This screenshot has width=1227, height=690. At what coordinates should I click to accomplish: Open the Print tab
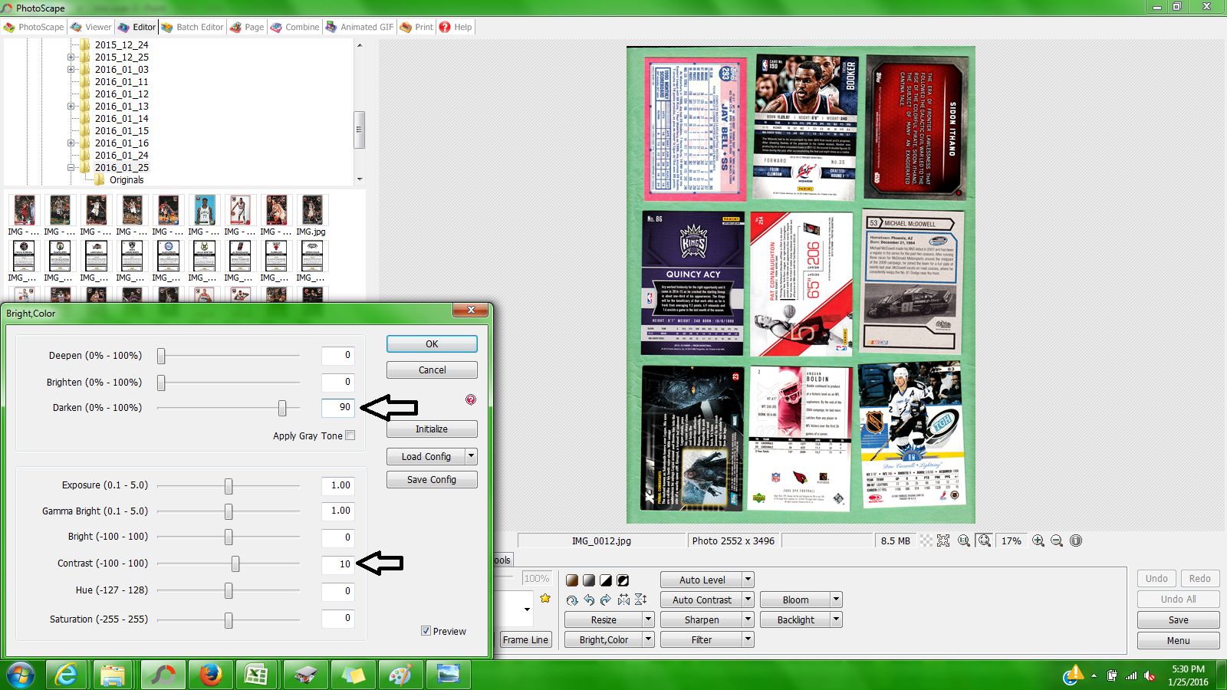(x=417, y=27)
